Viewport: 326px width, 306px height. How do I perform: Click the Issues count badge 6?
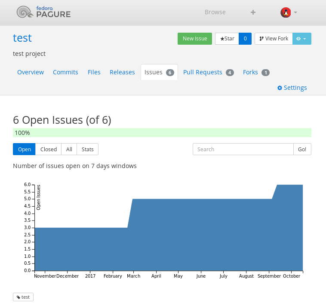click(x=170, y=73)
